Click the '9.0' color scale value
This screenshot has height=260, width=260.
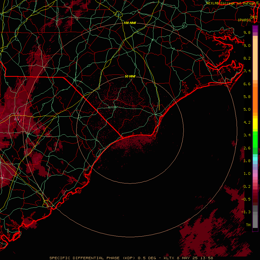(x=247, y=45)
